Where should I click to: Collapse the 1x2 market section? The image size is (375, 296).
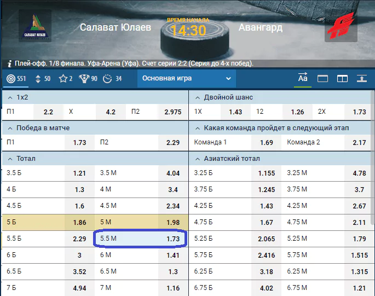point(10,97)
